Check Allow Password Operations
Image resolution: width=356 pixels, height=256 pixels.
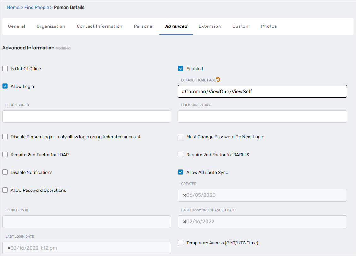pos(5,190)
